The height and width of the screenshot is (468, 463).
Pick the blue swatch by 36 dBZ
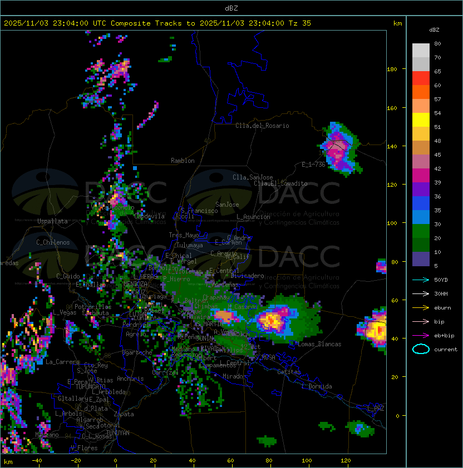point(421,203)
